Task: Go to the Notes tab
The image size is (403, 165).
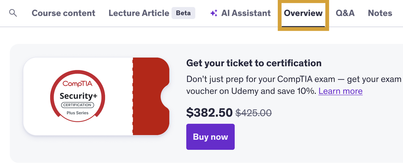Action: coord(380,13)
